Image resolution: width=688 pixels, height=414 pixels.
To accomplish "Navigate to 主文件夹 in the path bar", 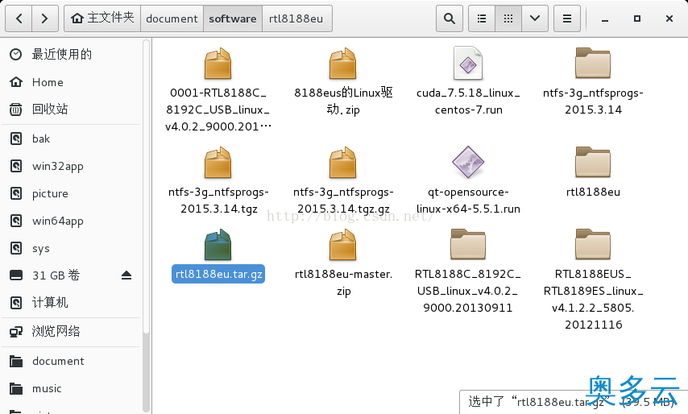I will (x=102, y=19).
